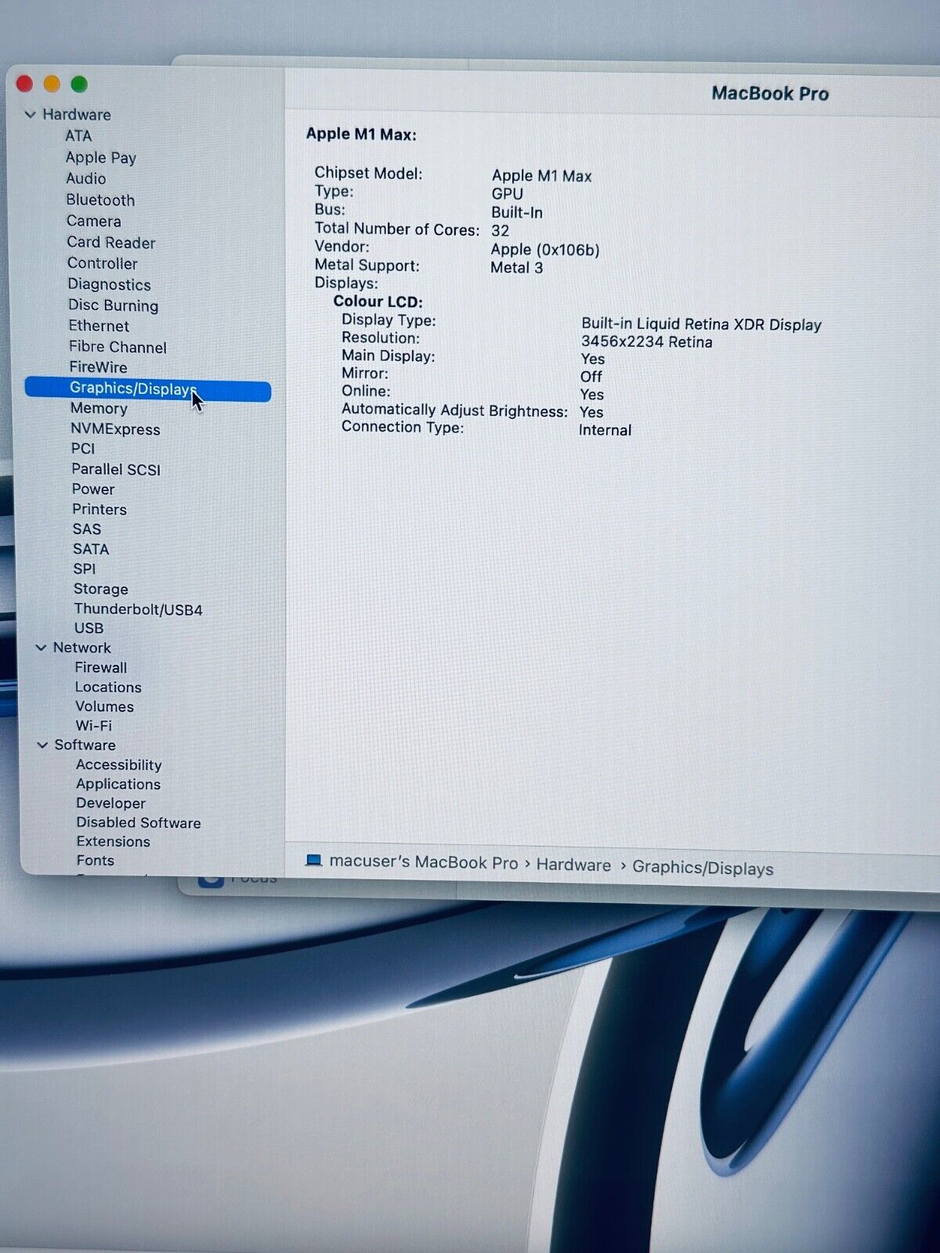Show Power information
Screen dimensions: 940x1253
pos(93,489)
